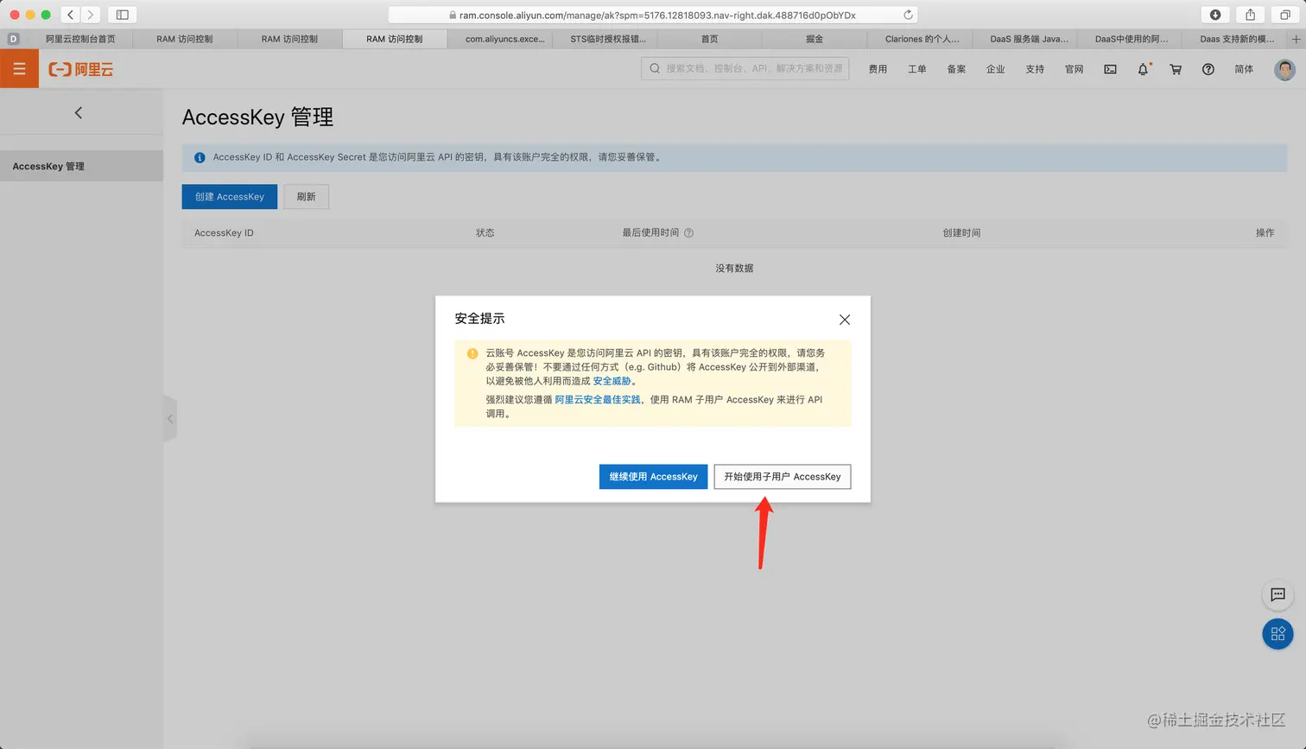This screenshot has width=1306, height=749.
Task: Toggle the Safari sidebar
Action: (x=122, y=15)
